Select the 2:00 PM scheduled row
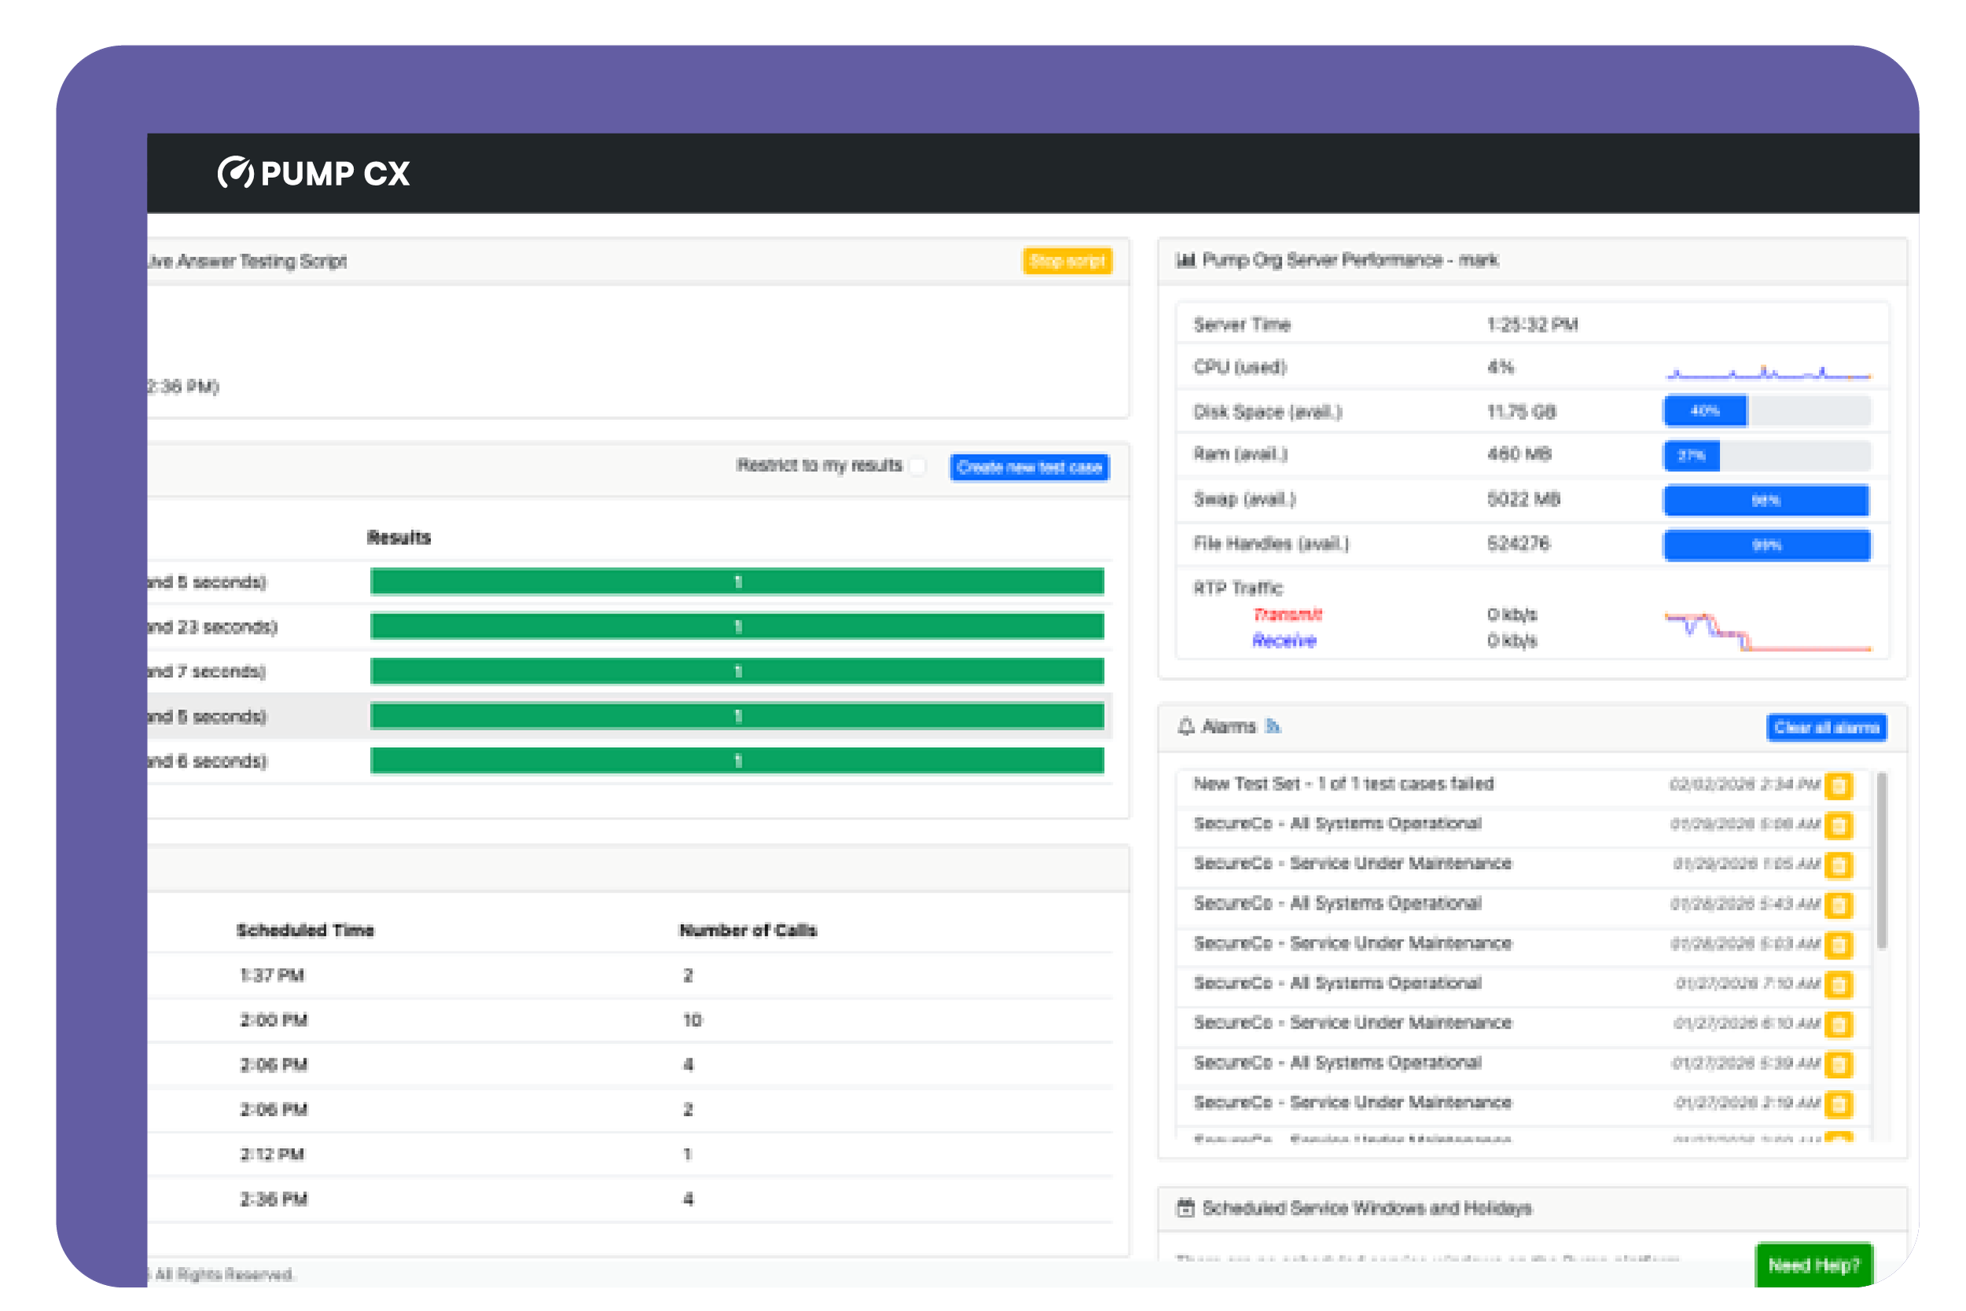Viewport: 1966px width, 1311px height. coord(274,1020)
